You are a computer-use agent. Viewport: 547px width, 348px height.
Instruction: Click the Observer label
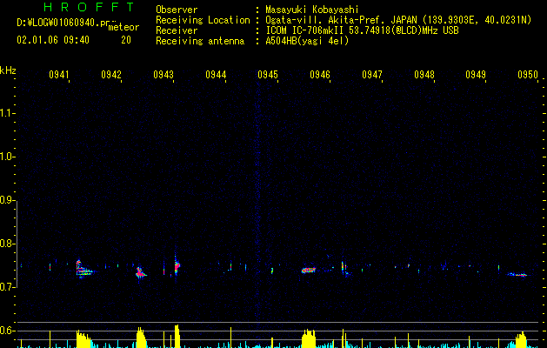click(177, 10)
